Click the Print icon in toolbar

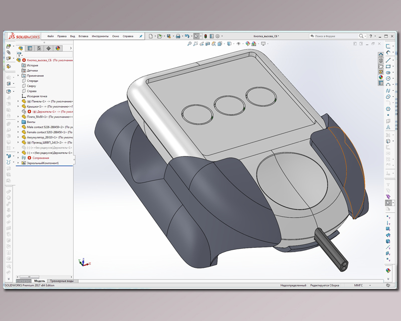coord(177,36)
